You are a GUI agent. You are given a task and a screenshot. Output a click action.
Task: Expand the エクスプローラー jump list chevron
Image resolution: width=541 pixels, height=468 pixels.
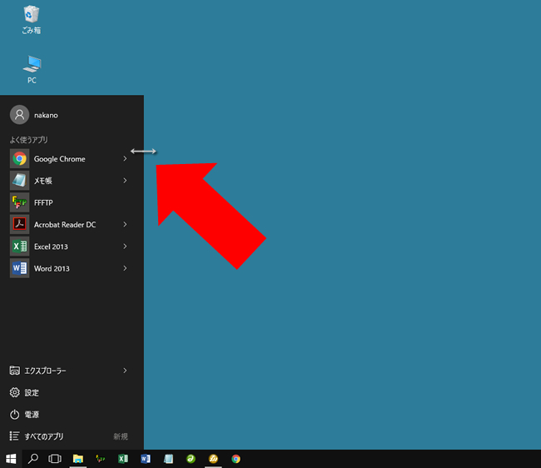125,371
